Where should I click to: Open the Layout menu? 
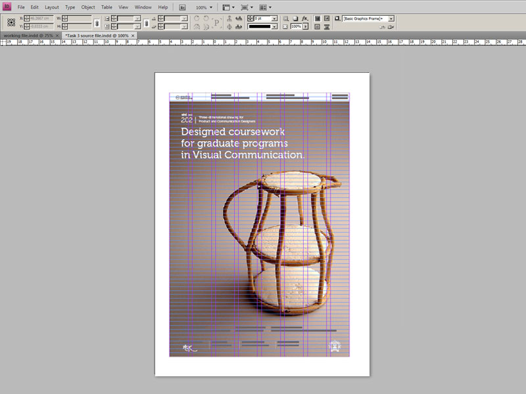[52, 7]
